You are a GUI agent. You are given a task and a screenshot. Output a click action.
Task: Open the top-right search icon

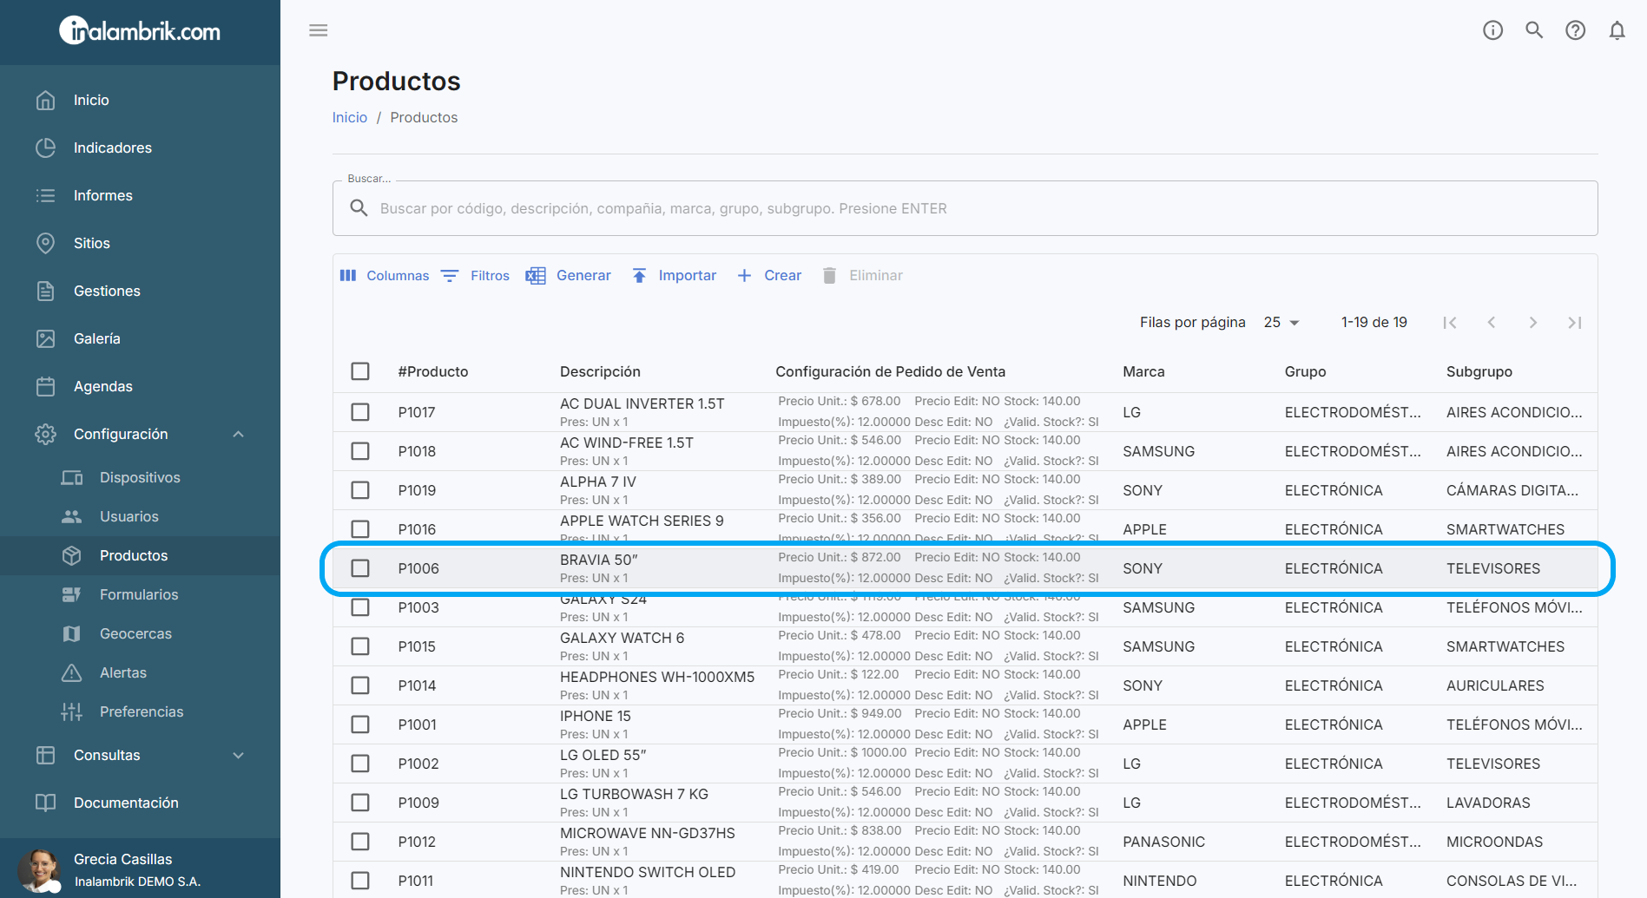[x=1534, y=30]
